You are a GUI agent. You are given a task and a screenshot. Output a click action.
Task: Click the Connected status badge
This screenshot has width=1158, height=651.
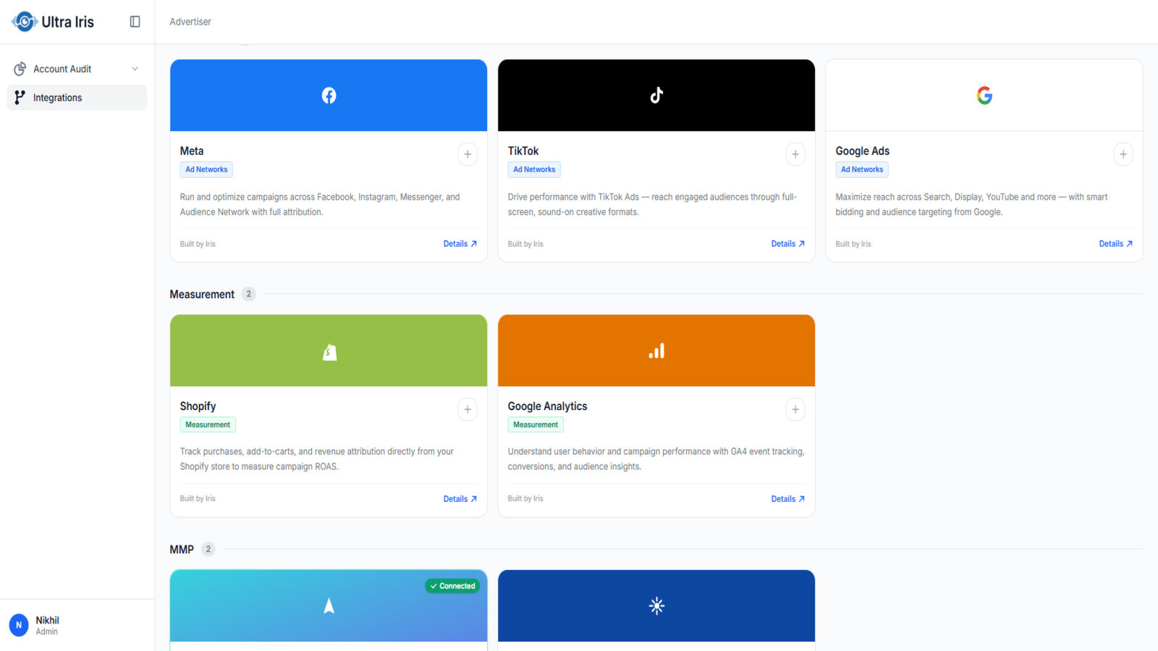452,586
